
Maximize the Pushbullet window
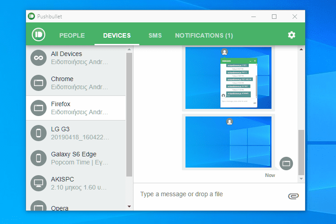point(274,17)
